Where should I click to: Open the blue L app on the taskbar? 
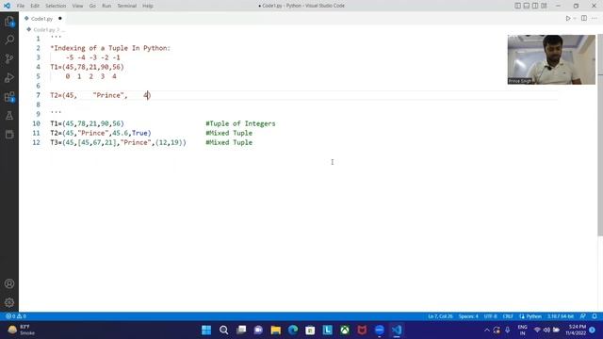328,331
